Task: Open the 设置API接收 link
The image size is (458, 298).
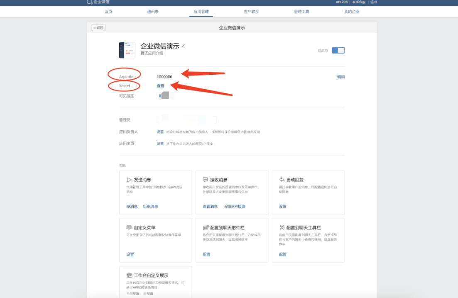Action: tap(235, 207)
